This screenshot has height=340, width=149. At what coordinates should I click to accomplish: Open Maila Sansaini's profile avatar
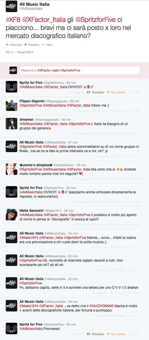(12, 215)
